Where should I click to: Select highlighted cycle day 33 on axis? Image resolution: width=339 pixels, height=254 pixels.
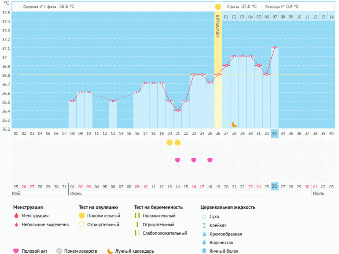274,134
